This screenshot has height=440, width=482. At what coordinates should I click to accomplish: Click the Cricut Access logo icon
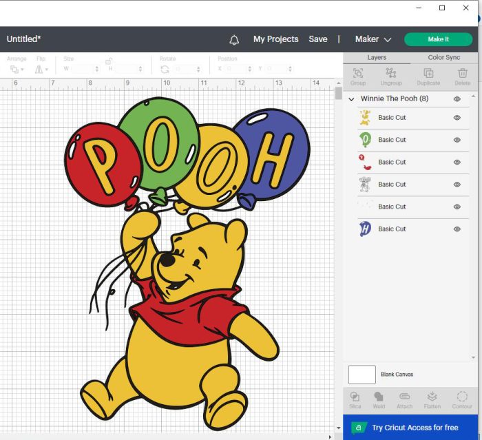click(359, 428)
